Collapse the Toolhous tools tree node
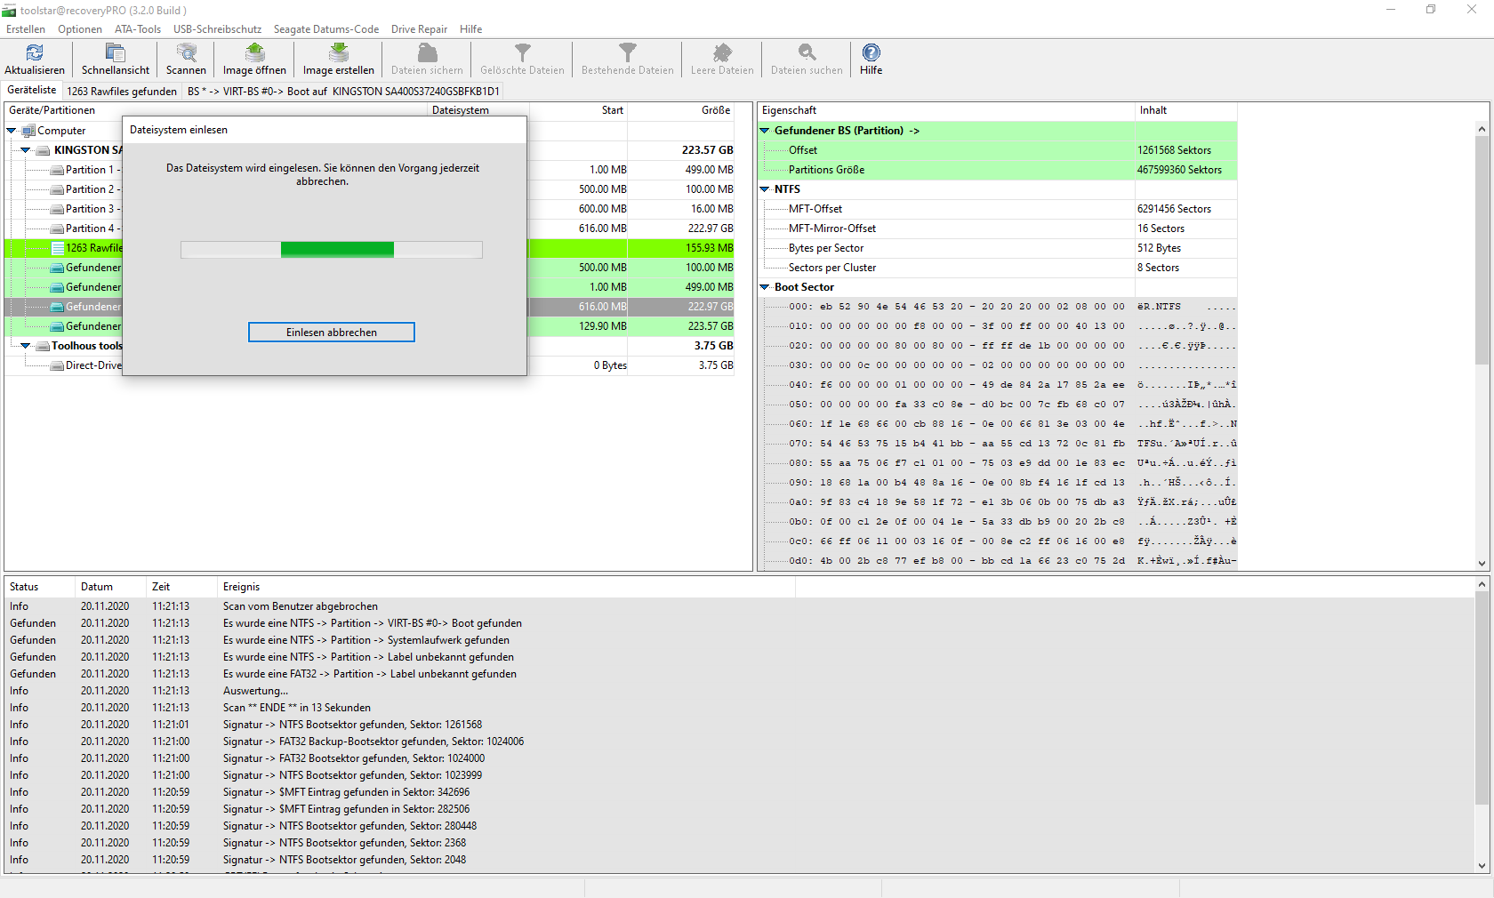Screen dimensions: 1494x898 click(x=26, y=346)
